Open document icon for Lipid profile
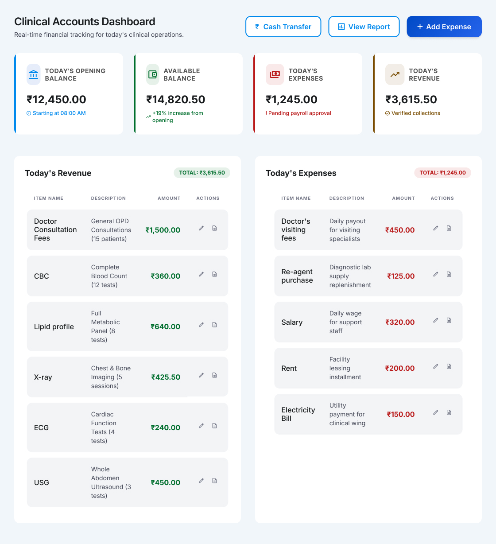 point(215,325)
